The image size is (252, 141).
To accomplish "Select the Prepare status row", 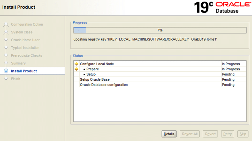I will click(160, 69).
